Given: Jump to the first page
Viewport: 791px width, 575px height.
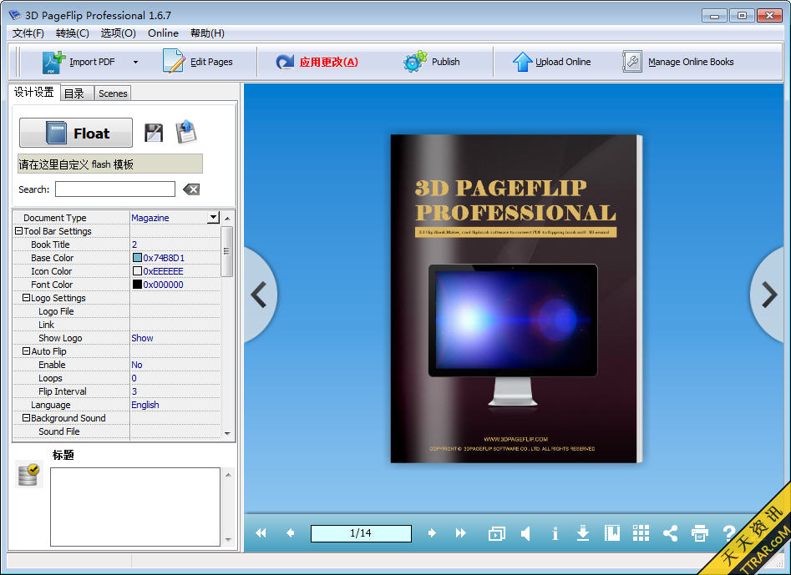Looking at the screenshot, I should click(x=261, y=533).
